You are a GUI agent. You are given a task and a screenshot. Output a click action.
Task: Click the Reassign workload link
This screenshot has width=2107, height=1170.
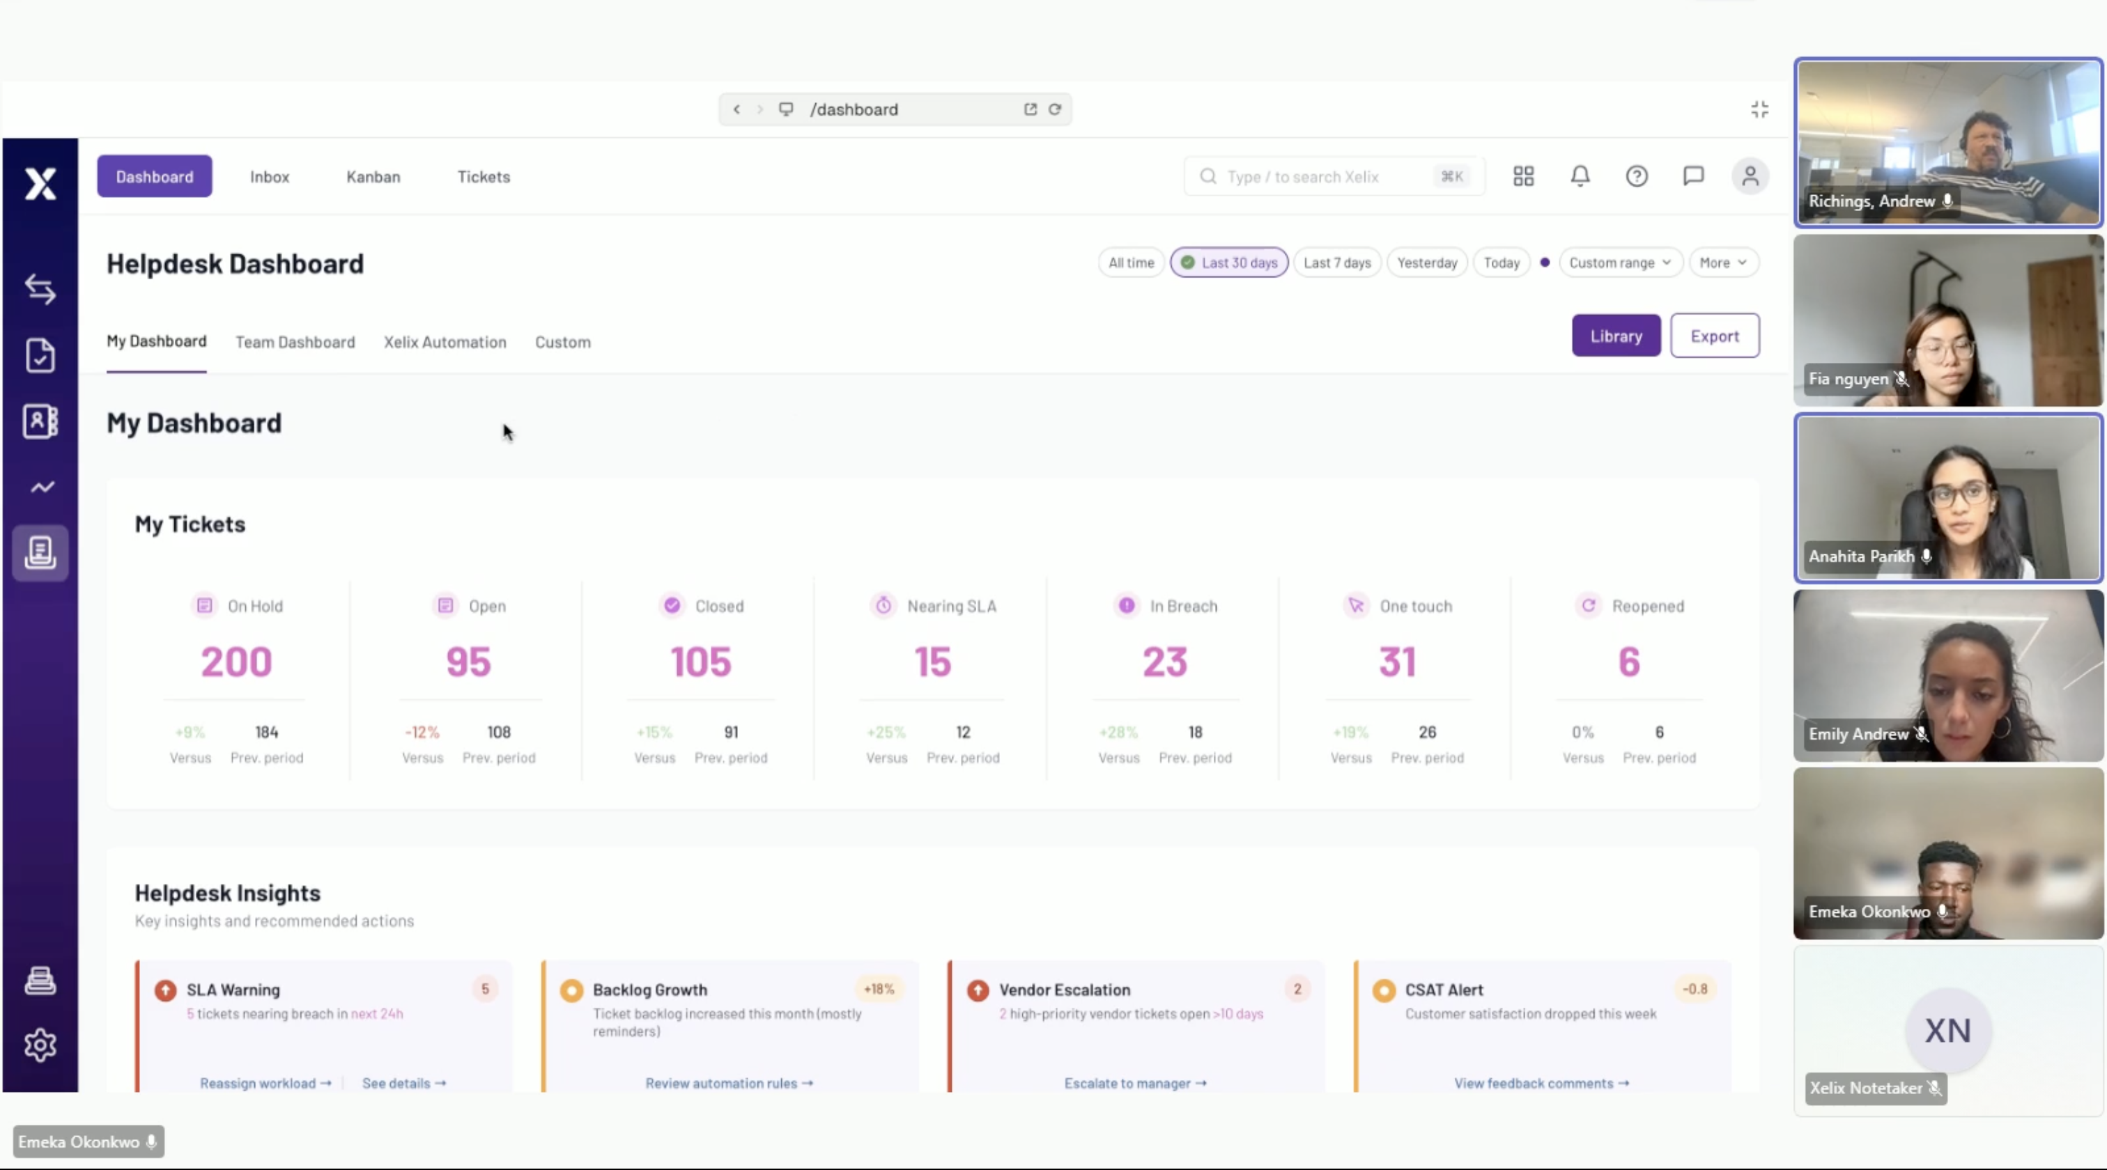click(266, 1082)
